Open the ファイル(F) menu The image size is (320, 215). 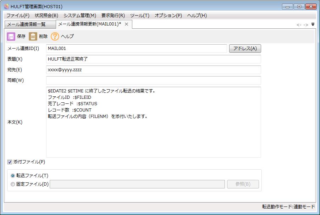click(x=18, y=16)
